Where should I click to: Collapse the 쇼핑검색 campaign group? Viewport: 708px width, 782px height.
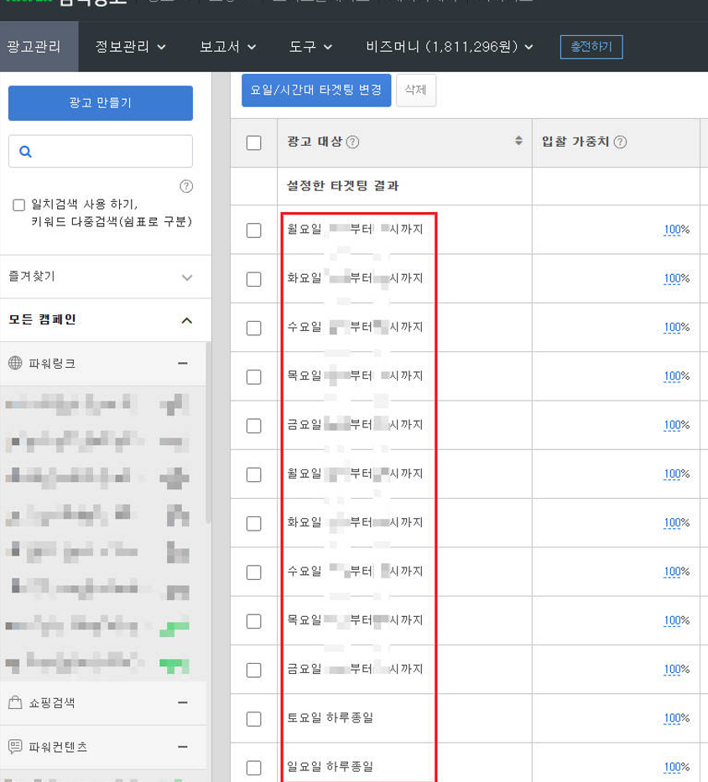click(183, 702)
